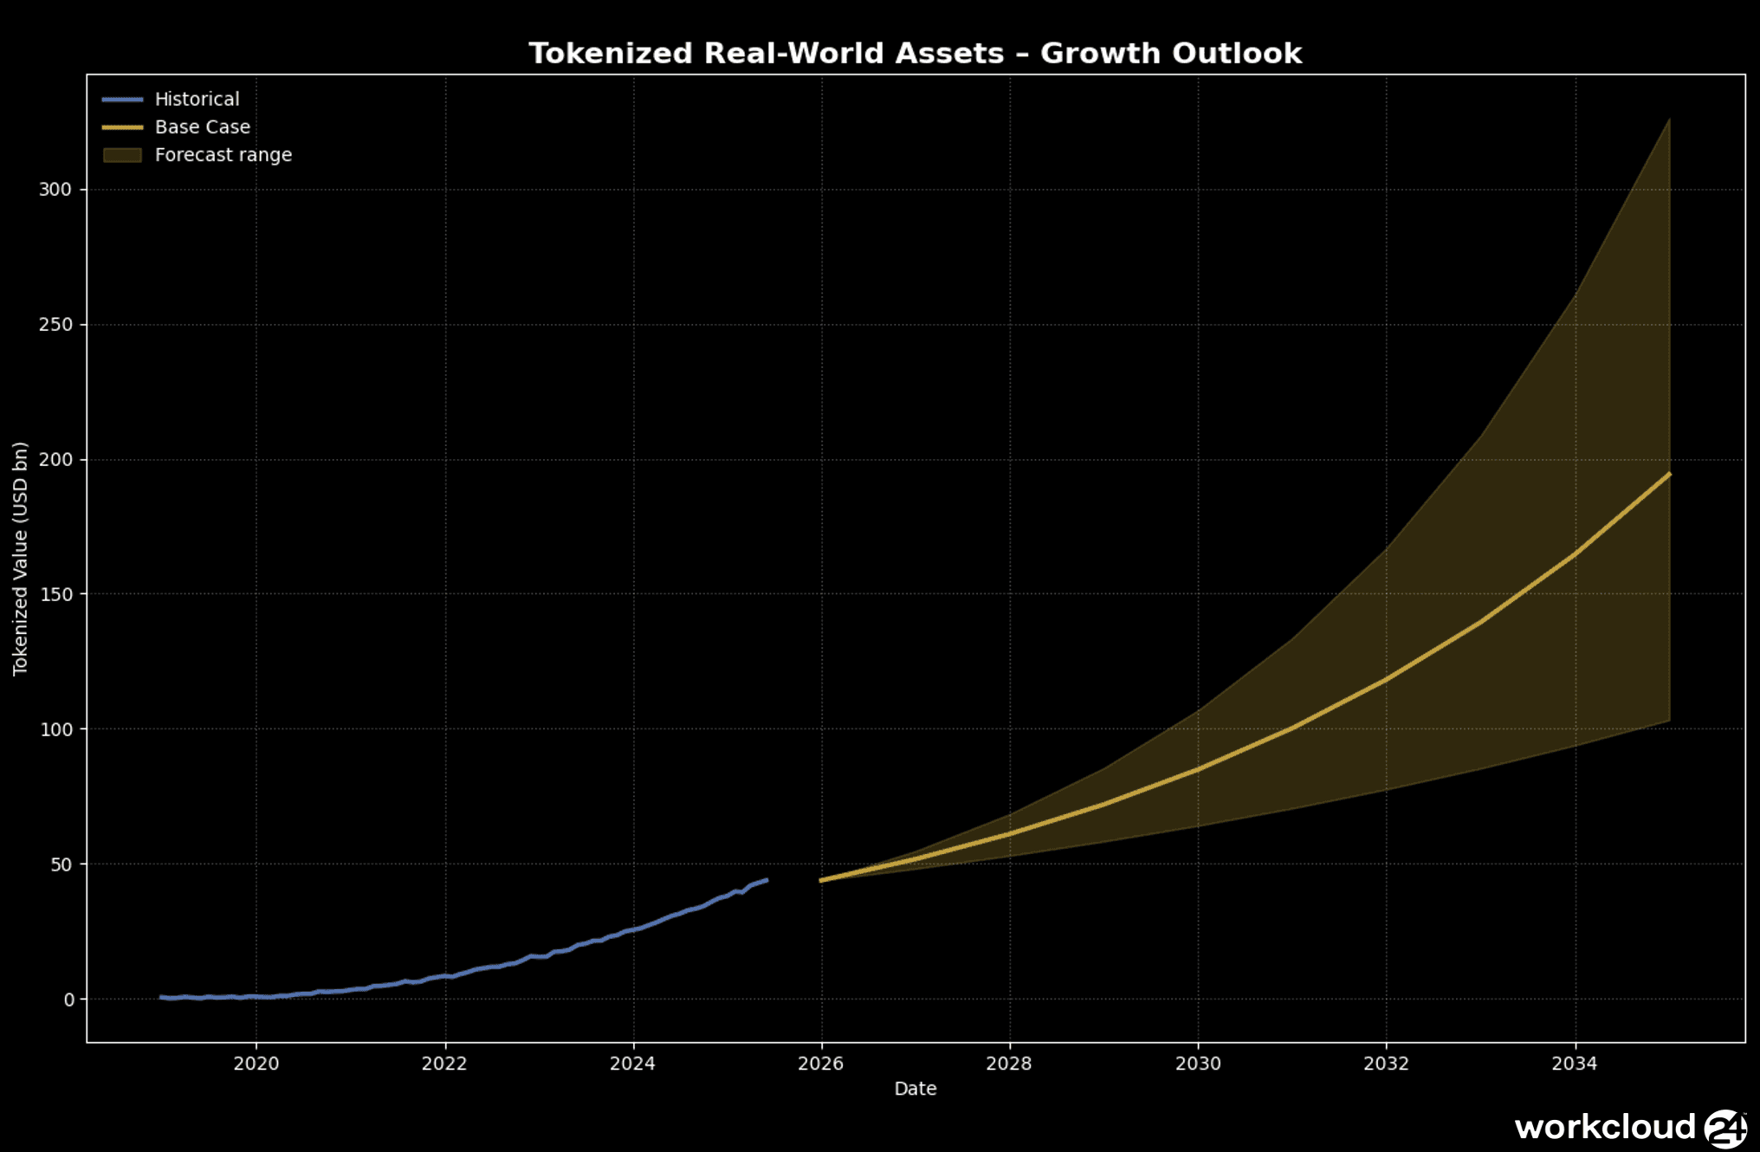Click the end of the gold base case line

pyautogui.click(x=1668, y=475)
